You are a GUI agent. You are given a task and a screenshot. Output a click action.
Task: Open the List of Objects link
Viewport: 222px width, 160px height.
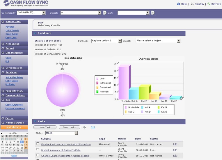pos(12,31)
